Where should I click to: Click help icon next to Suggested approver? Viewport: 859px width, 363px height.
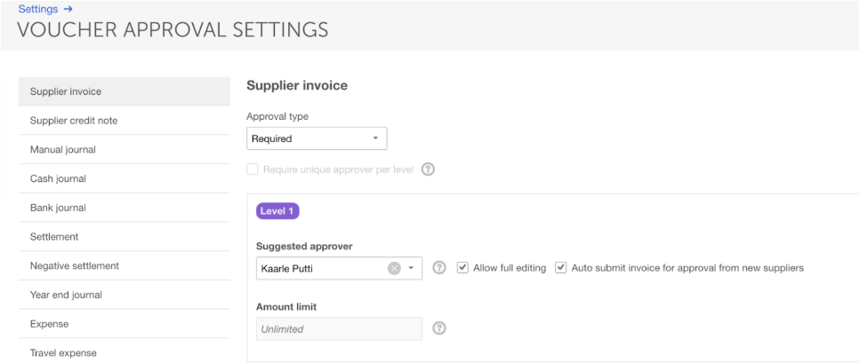pos(438,268)
